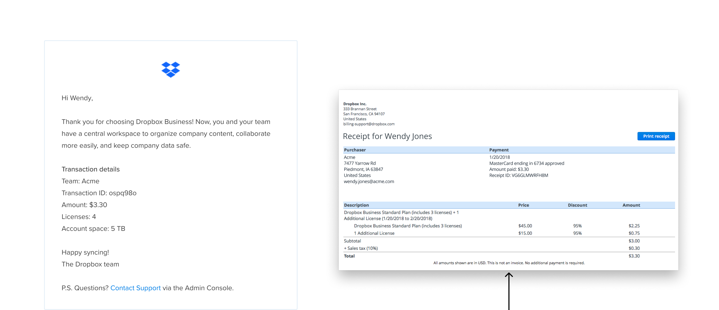Click billing-support@dropbox.com email address
Image resolution: width=719 pixels, height=310 pixels.
(x=369, y=124)
